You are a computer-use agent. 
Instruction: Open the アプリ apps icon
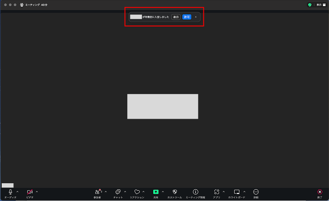coord(216,192)
